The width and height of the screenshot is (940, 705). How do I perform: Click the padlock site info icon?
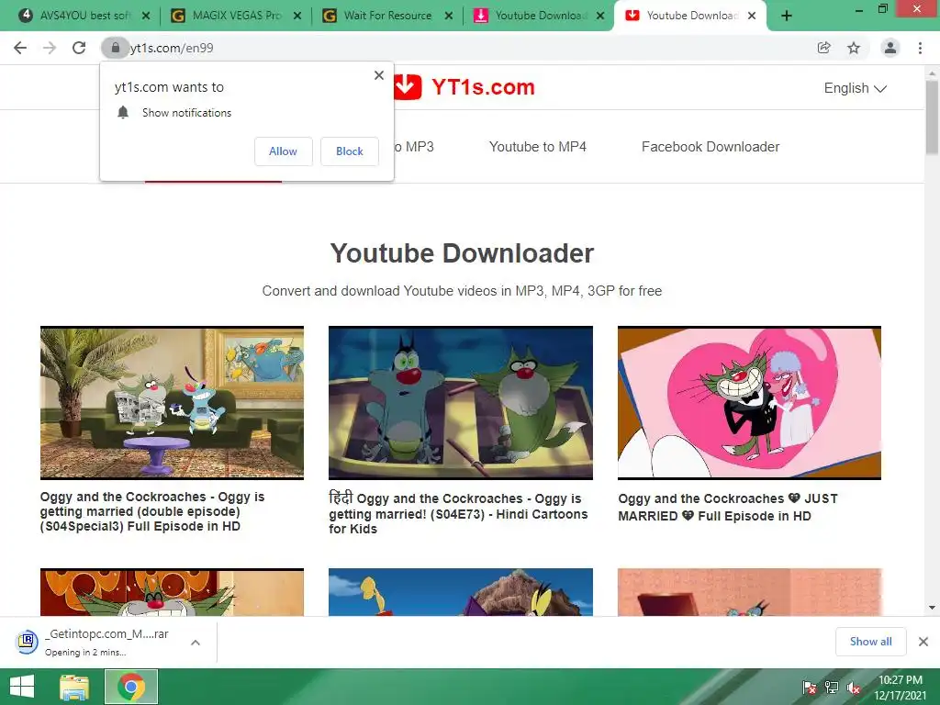coord(115,48)
